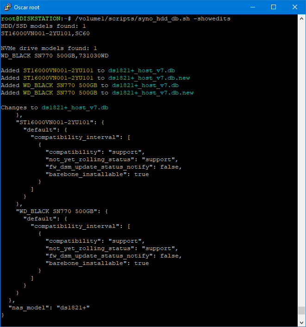
Task: Maximize the Oscar root terminal window
Action: coord(274,7)
